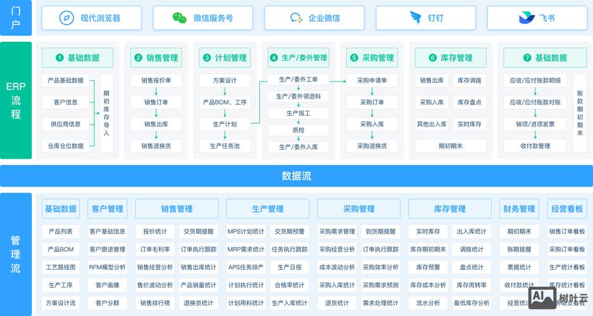
Task: Open the 企业微信 portal card
Action: [315, 18]
